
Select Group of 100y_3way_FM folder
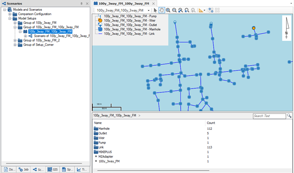(x=40, y=23)
